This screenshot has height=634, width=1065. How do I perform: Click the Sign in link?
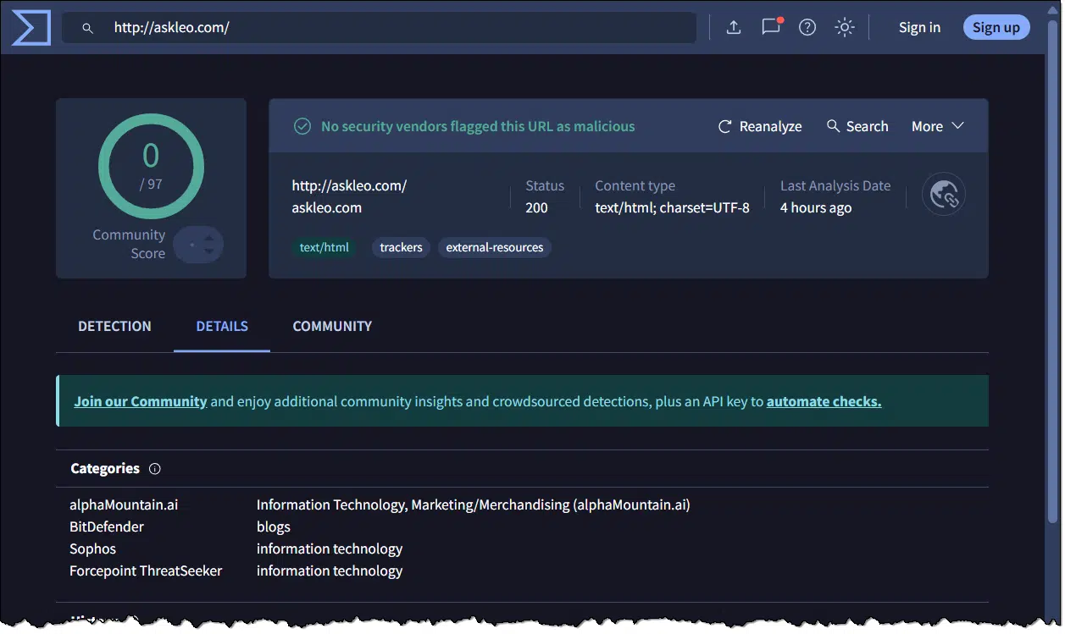[x=919, y=27]
